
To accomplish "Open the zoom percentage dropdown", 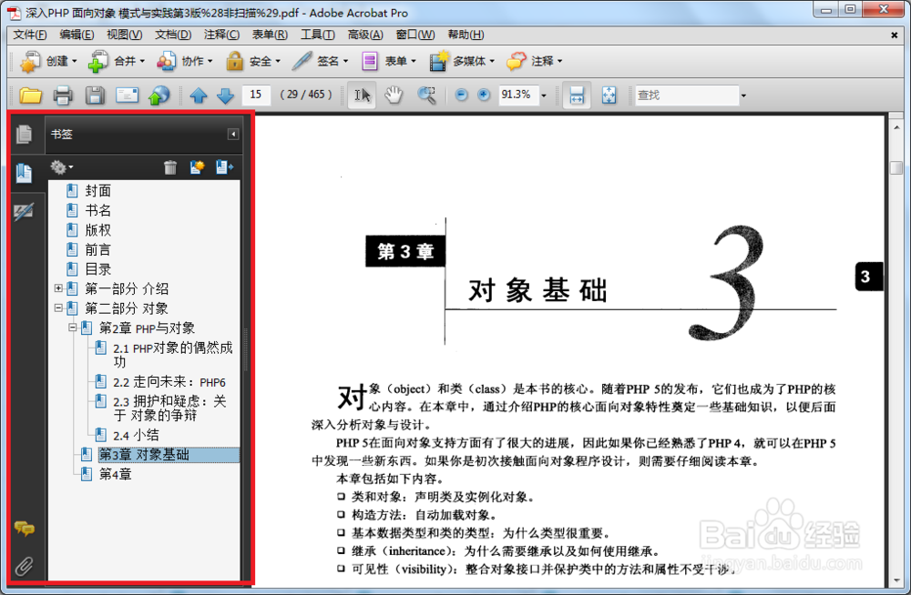I will 543,95.
